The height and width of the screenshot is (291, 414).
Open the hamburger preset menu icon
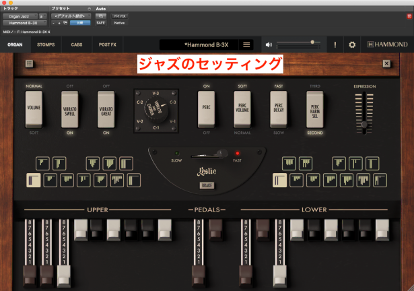[246, 45]
